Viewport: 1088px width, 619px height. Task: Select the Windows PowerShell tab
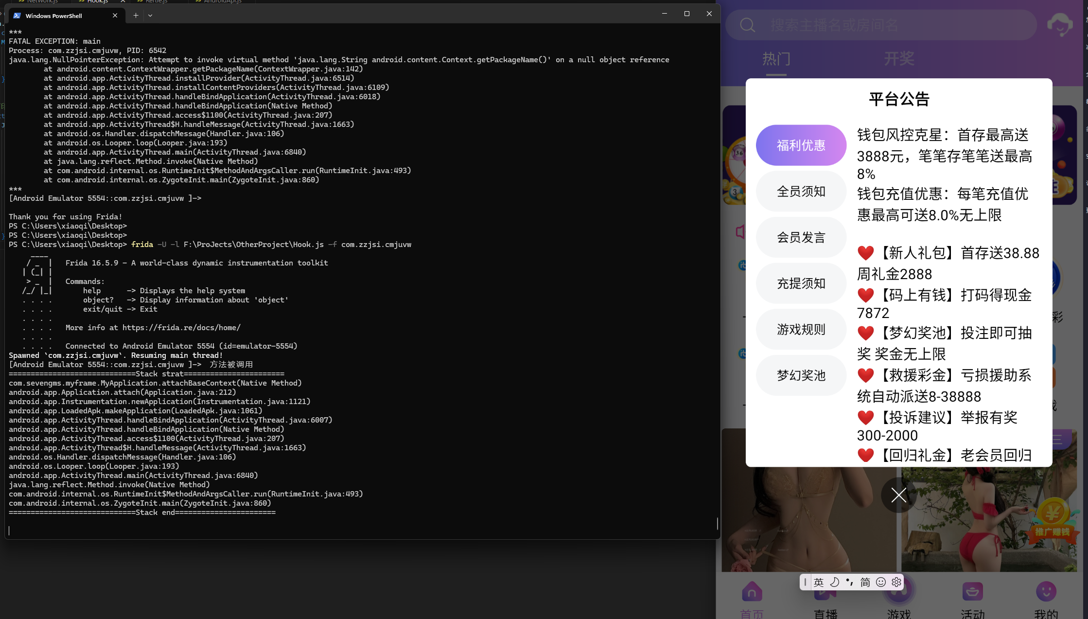(x=67, y=16)
